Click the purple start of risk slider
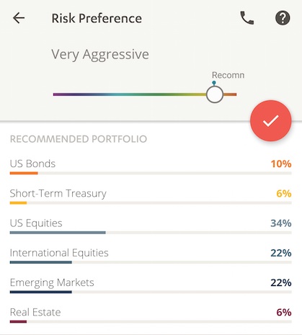The image size is (302, 335). [x=60, y=94]
